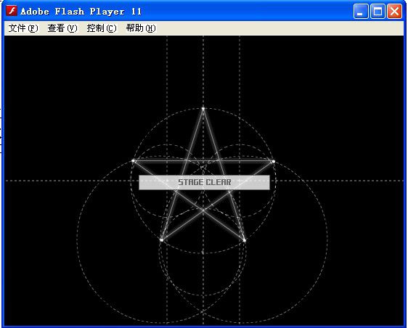Screen dimensions: 408x328
Task: Open the 查看(V) menu
Action: (x=62, y=28)
